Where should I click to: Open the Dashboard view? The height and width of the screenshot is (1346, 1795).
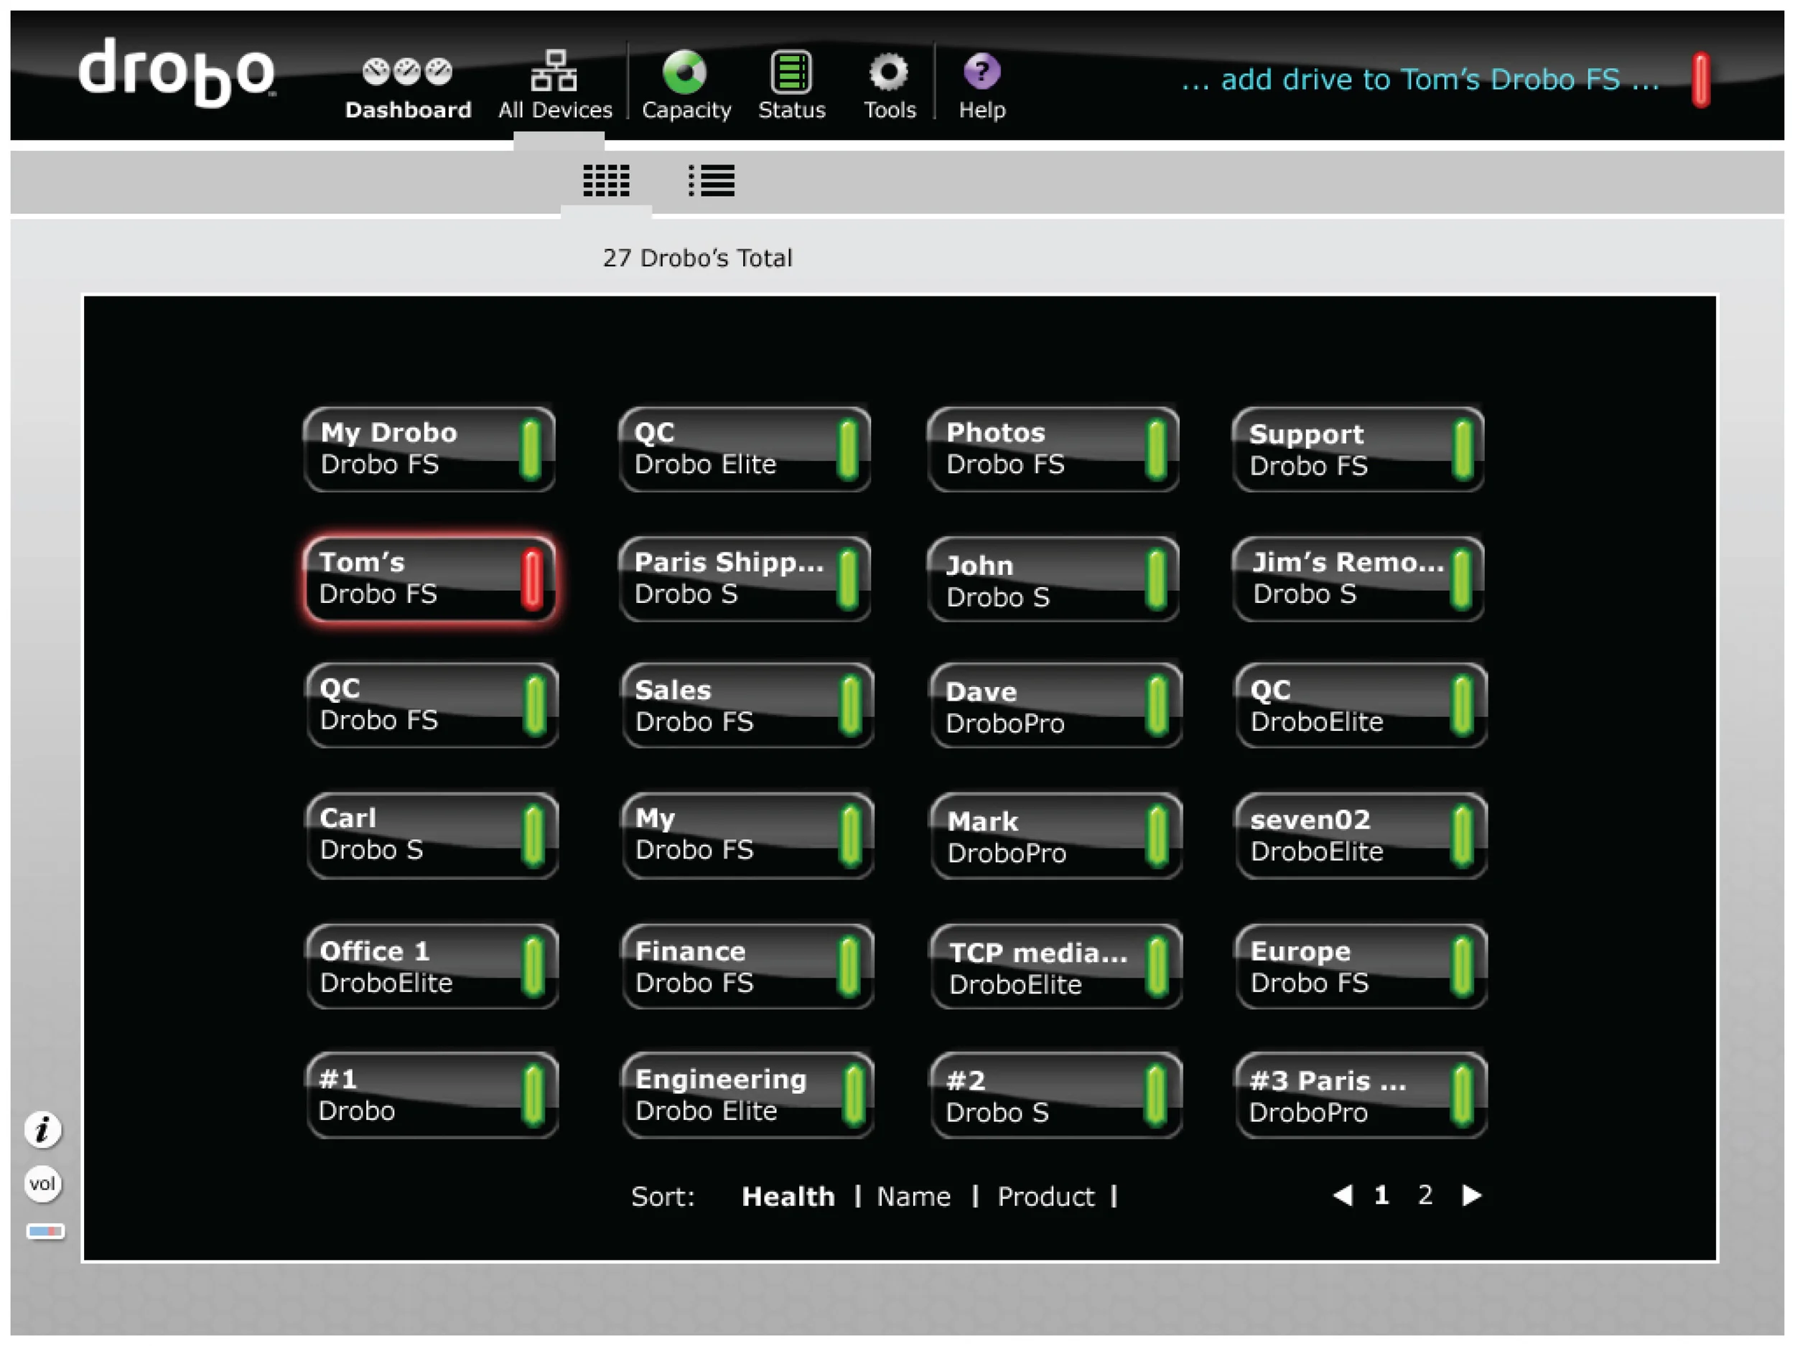click(407, 88)
